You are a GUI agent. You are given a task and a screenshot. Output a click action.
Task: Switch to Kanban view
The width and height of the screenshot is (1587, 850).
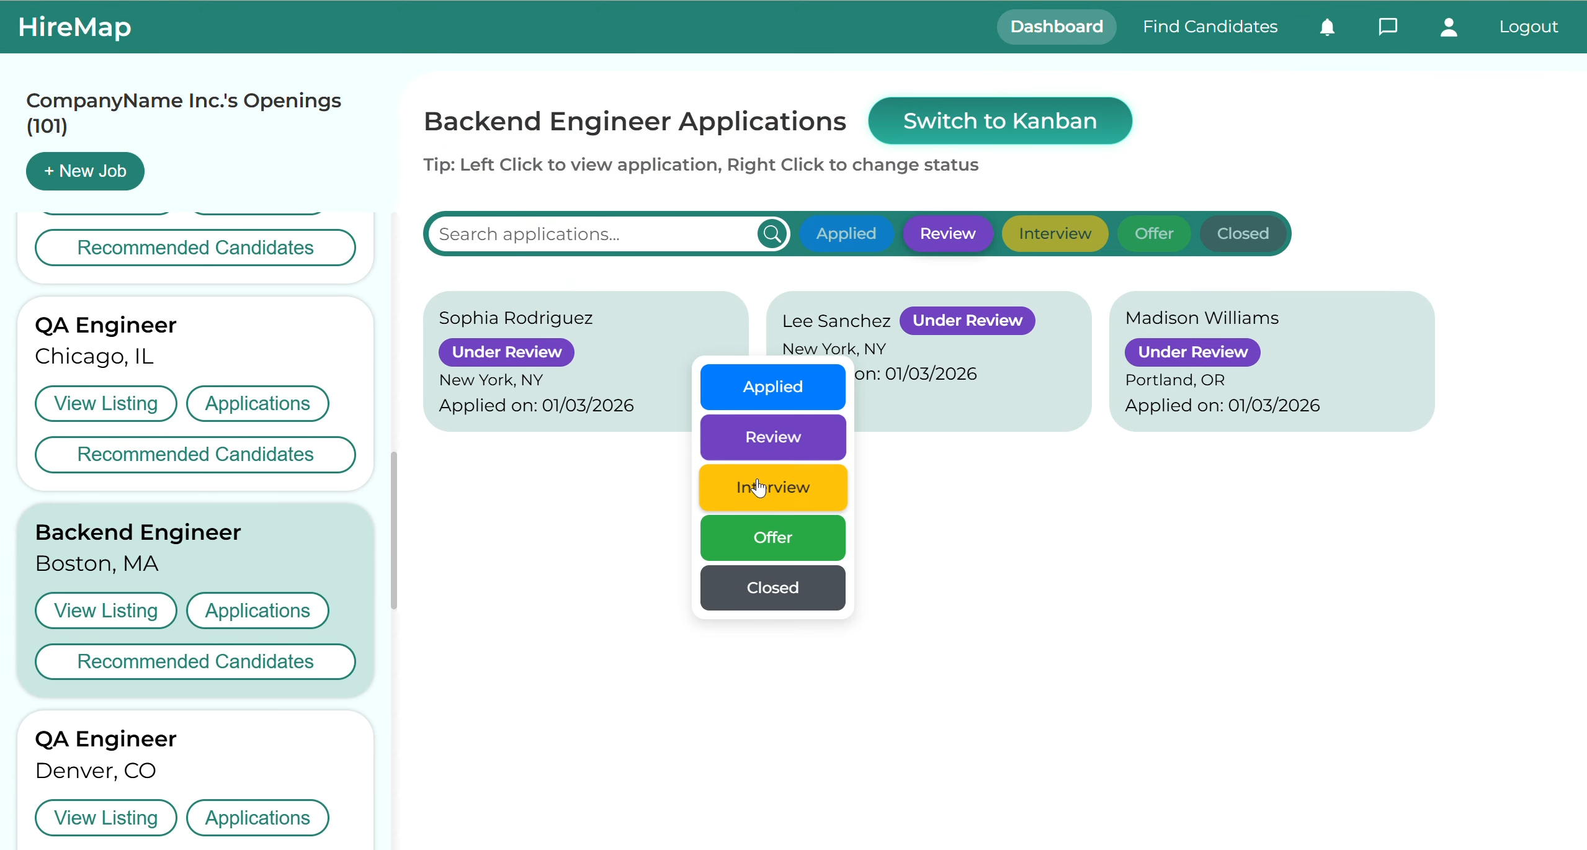pyautogui.click(x=1000, y=121)
